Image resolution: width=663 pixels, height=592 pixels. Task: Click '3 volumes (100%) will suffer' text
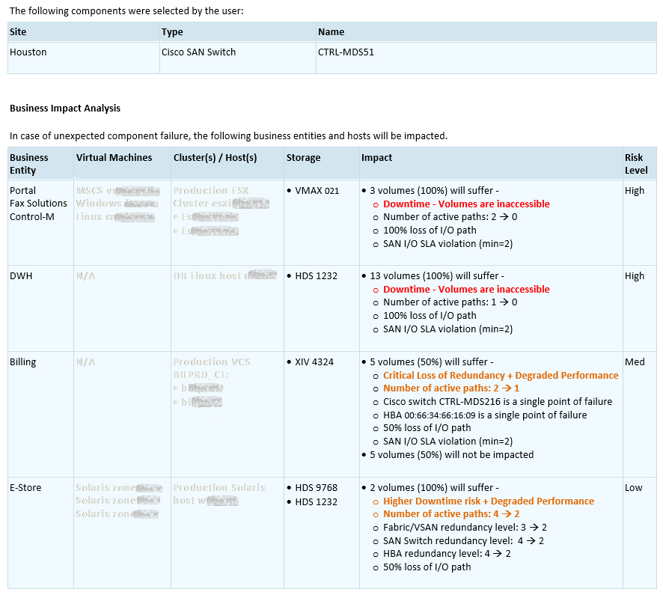434,190
